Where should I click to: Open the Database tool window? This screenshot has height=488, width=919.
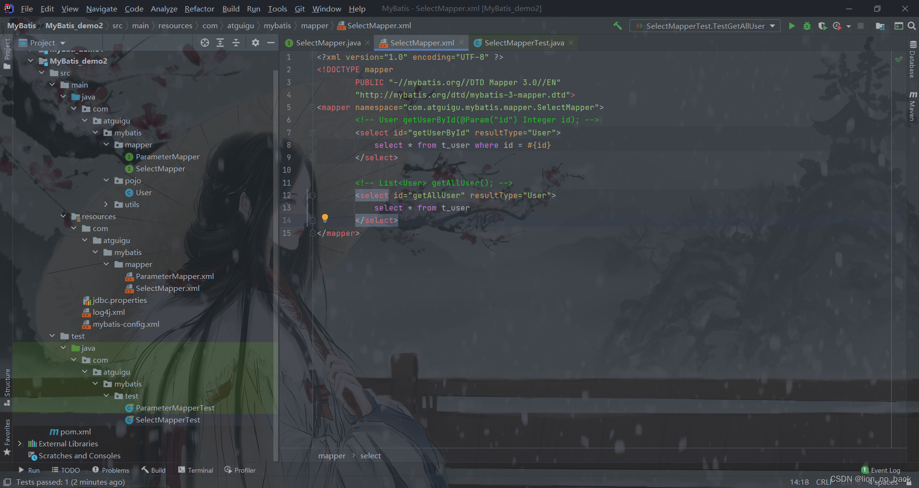(912, 59)
